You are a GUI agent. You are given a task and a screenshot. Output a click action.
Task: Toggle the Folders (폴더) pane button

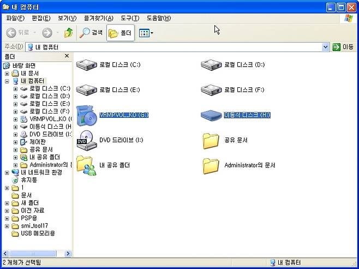(x=121, y=33)
